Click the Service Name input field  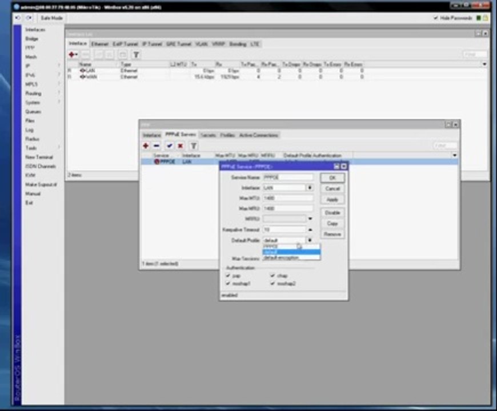[288, 178]
